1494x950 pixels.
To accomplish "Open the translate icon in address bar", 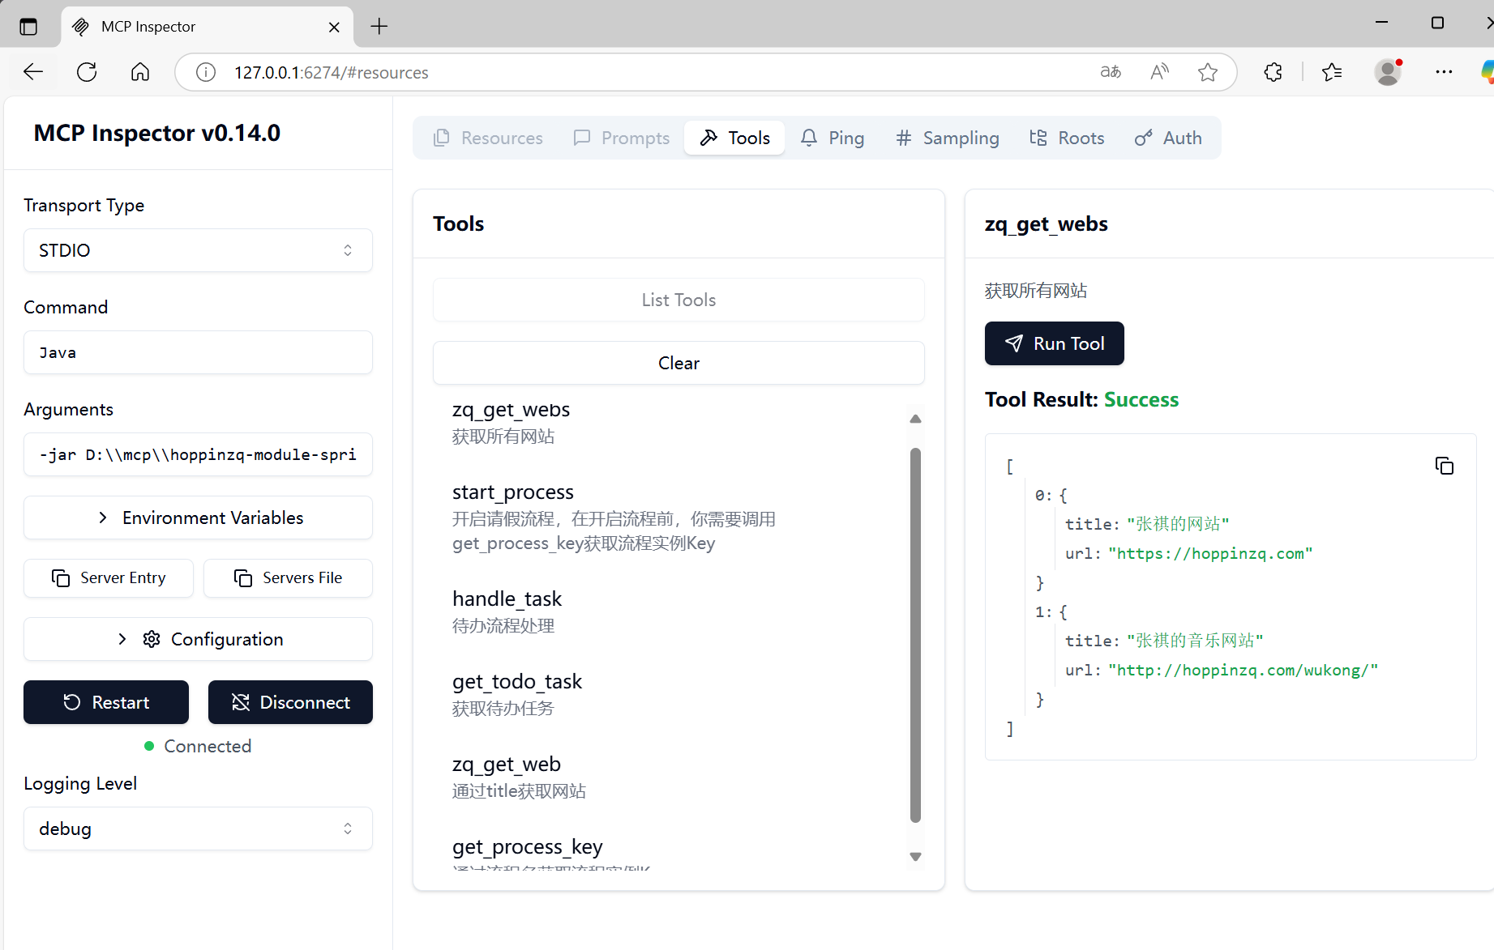I will 1110,72.
